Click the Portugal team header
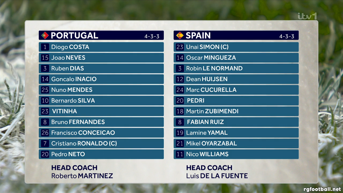 point(101,35)
